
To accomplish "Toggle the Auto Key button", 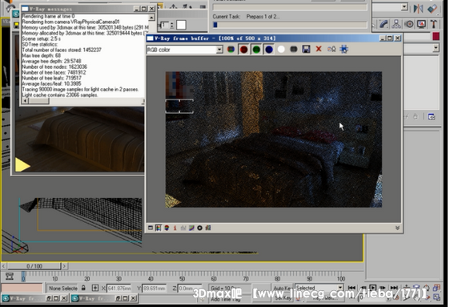I will (x=283, y=288).
